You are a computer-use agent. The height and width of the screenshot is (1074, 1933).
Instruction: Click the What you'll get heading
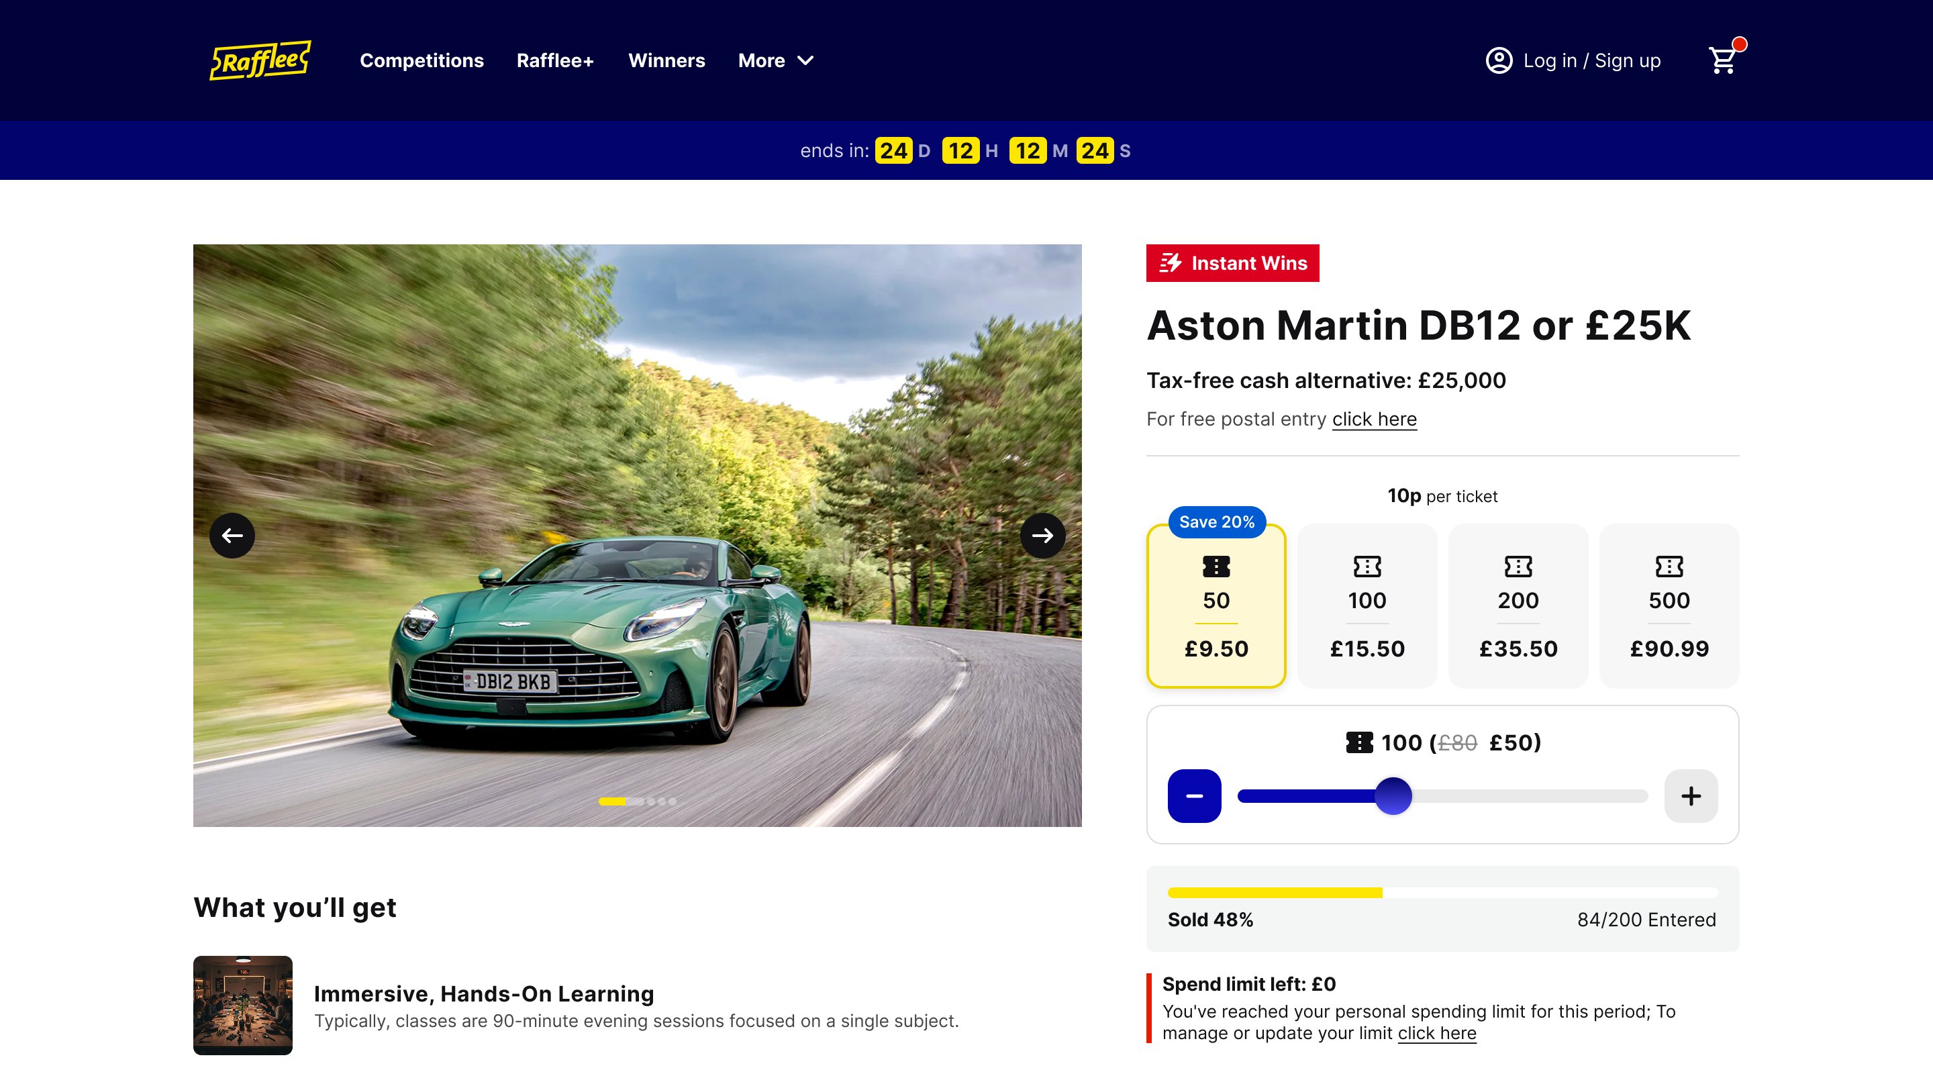point(295,908)
